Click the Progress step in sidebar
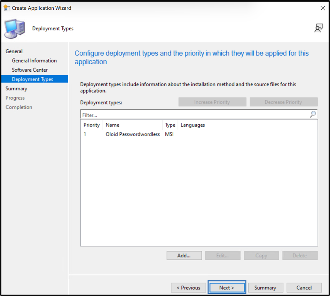Image resolution: width=330 pixels, height=296 pixels. point(15,98)
